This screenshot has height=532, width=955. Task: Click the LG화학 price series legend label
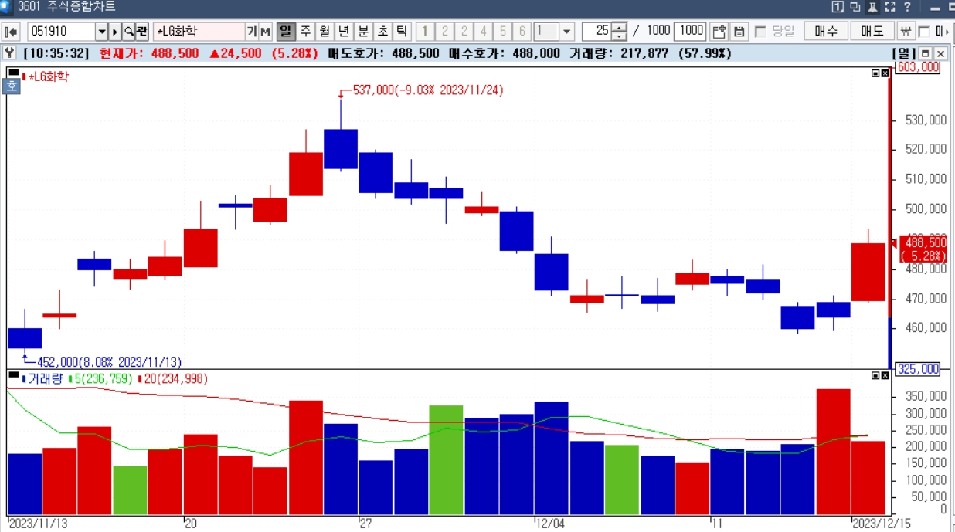click(48, 76)
